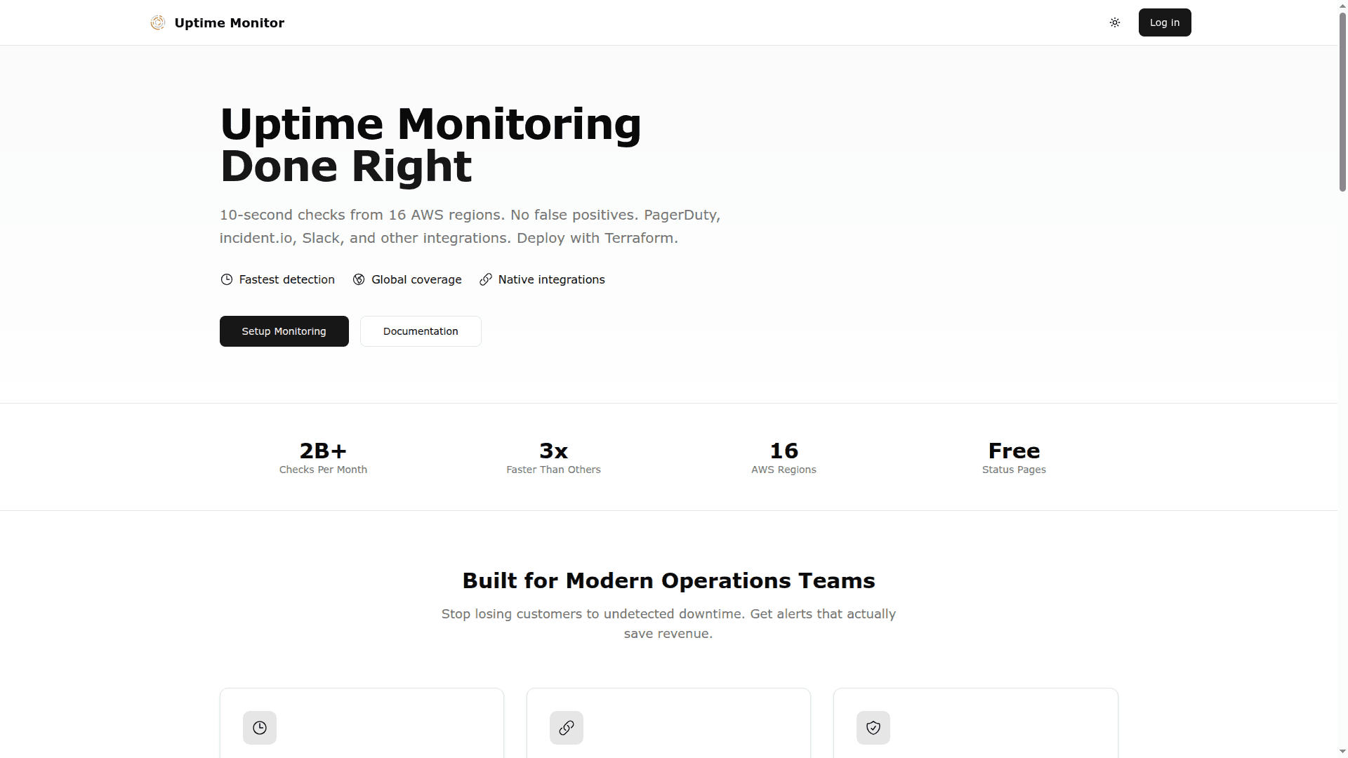Click the Log in button
The width and height of the screenshot is (1348, 758).
pos(1165,22)
